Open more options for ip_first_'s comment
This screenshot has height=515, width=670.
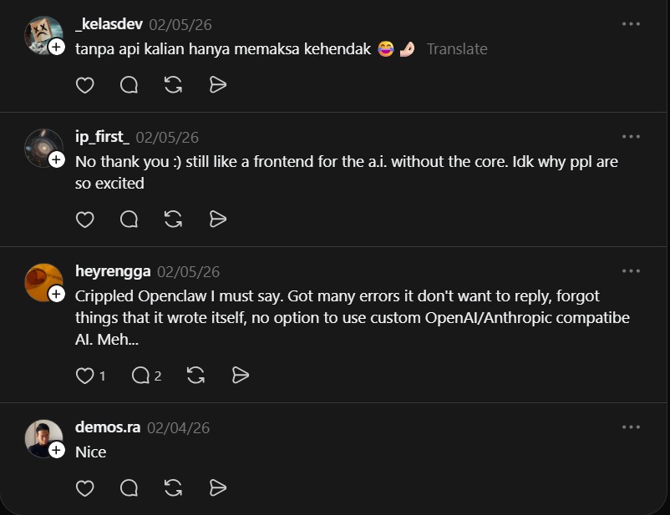631,137
